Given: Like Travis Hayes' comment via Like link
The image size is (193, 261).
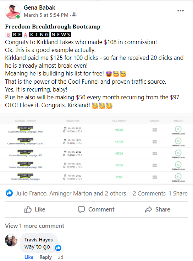Looking at the screenshot, I should pyautogui.click(x=29, y=257).
